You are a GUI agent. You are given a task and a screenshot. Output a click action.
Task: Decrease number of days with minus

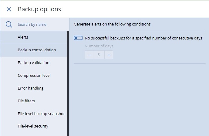89,55
